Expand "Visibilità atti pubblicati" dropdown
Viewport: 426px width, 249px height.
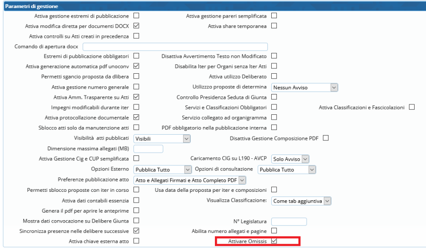coord(162,138)
